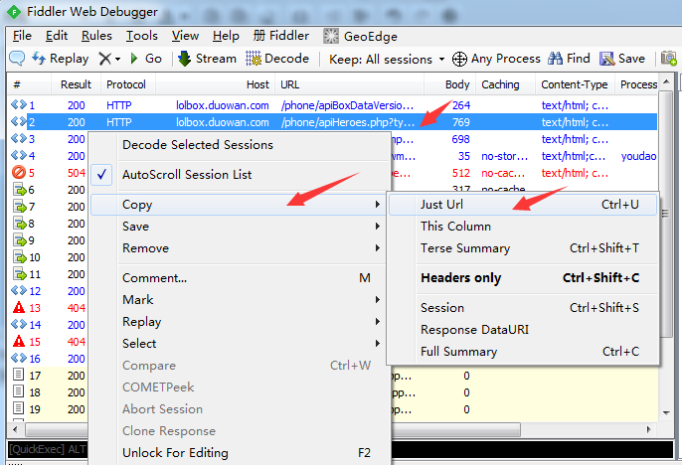Screen dimensions: 682x465
Task: Select Decode Selected Sessions
Action: click(x=239, y=145)
